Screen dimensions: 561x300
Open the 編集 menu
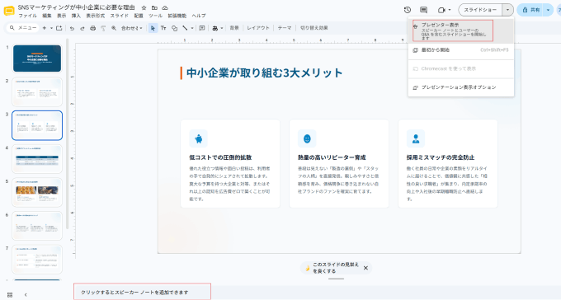pos(47,16)
